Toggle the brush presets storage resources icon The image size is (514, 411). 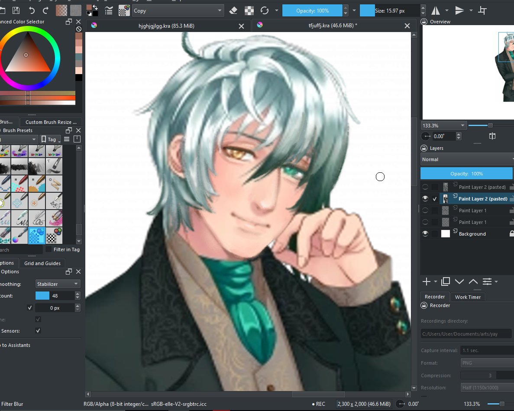77,139
